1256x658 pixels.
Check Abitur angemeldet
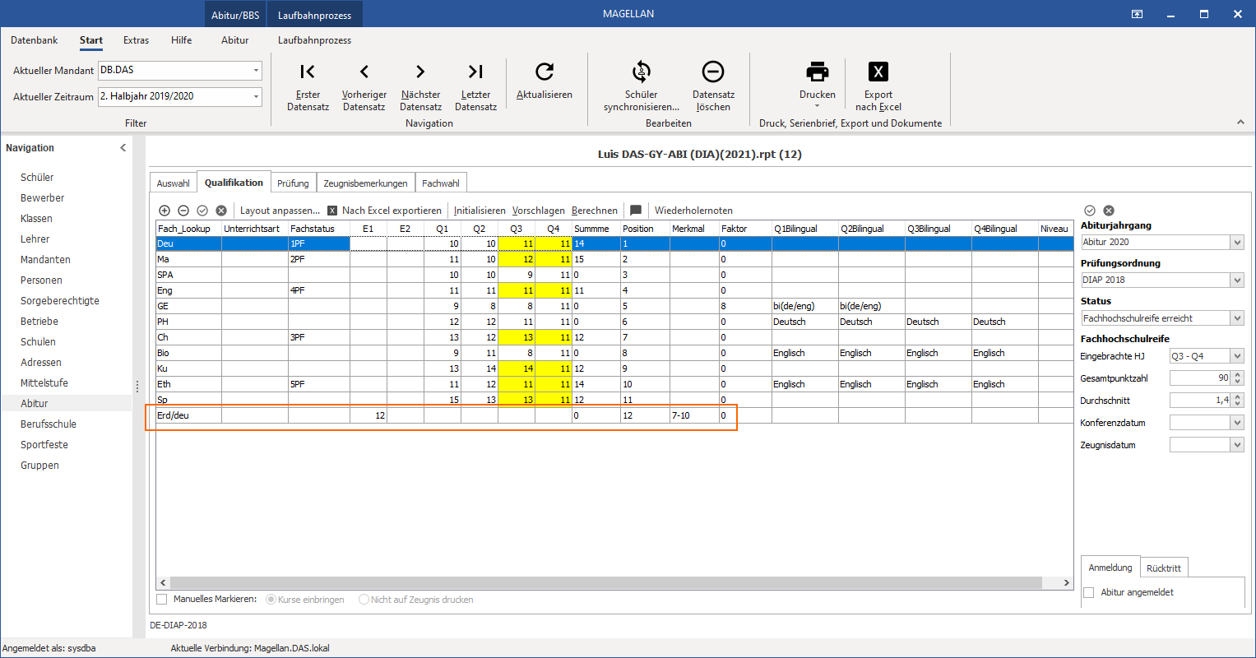1089,592
